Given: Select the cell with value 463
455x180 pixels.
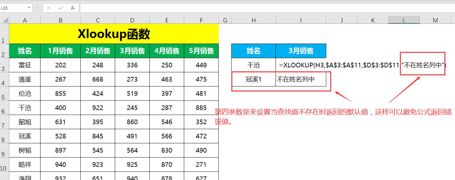Looking at the screenshot, I should point(167,79).
